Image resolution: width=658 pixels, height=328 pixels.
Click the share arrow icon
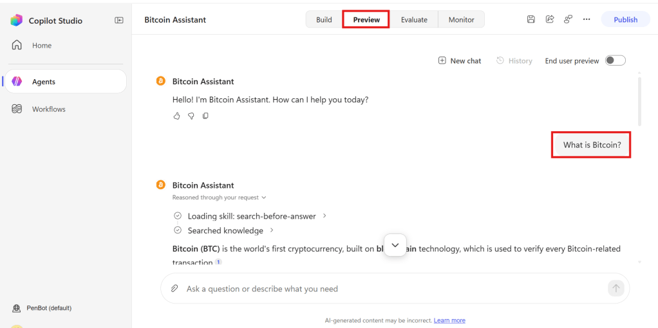[550, 19]
